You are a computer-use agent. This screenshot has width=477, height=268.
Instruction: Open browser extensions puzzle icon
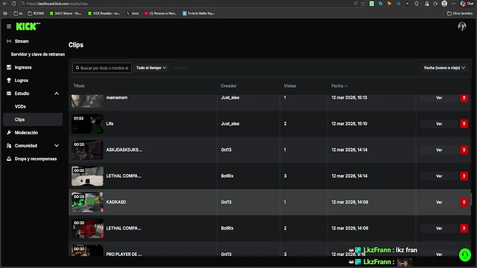click(x=416, y=4)
